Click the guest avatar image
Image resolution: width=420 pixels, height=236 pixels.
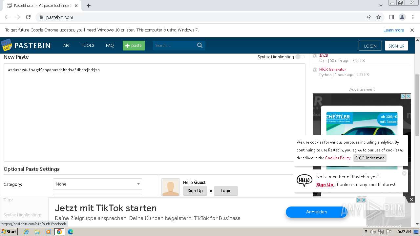pos(171,187)
